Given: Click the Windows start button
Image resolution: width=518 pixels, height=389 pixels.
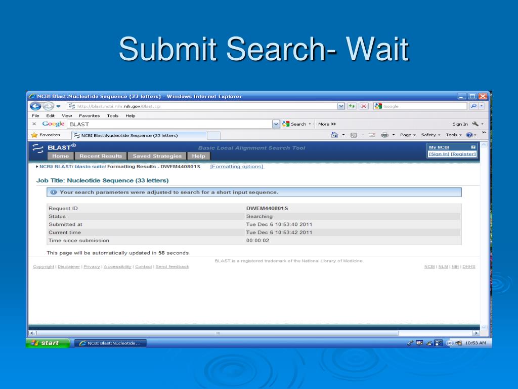Looking at the screenshot, I should pos(48,343).
